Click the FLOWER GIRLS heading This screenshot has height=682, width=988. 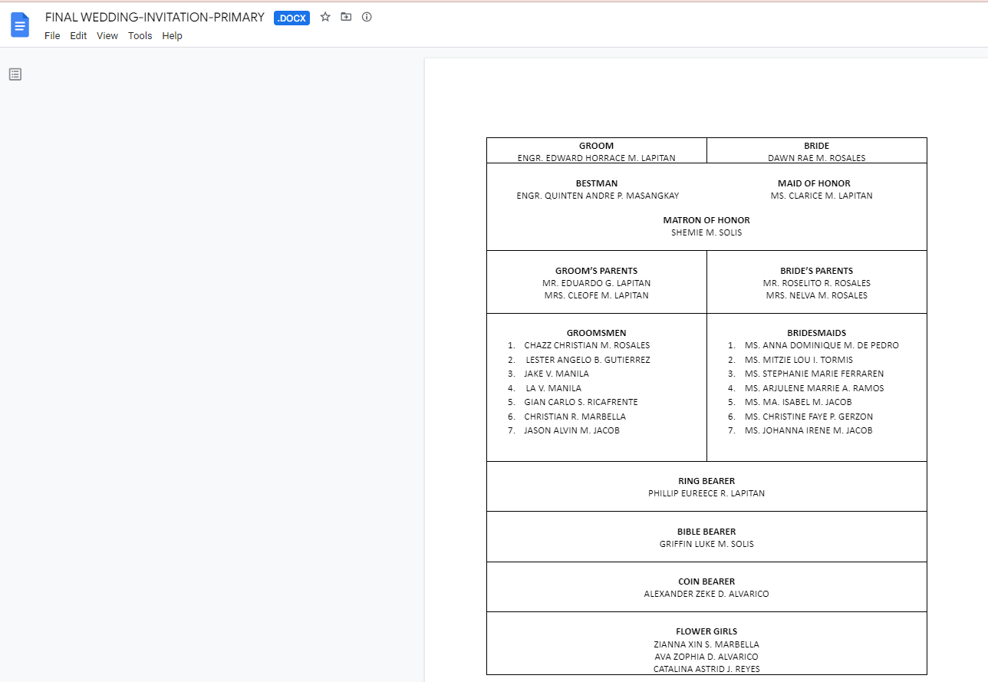point(706,631)
